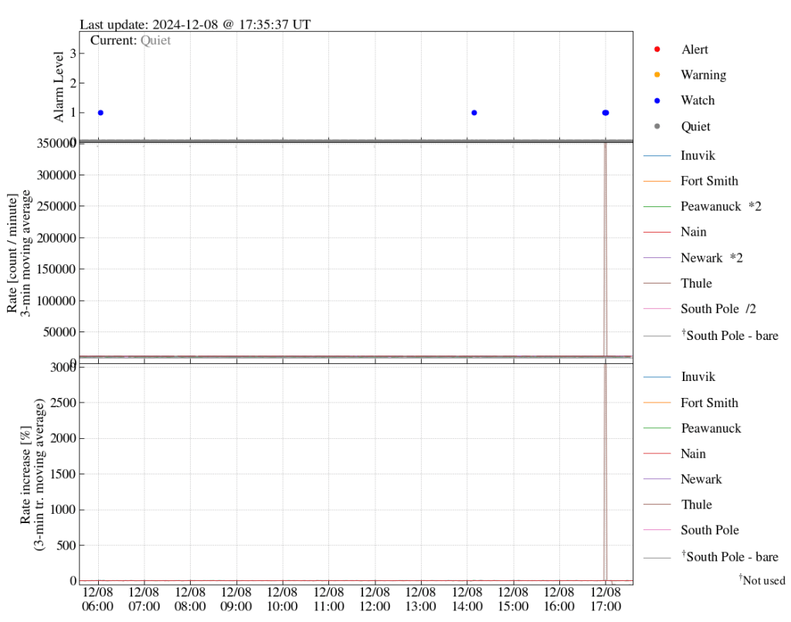Click the Last update timestamp text
791x622 pixels.
(195, 24)
